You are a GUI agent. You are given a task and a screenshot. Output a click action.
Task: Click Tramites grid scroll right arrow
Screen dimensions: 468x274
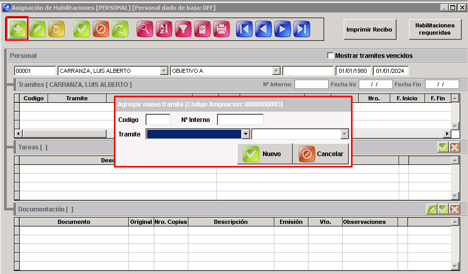click(447, 133)
